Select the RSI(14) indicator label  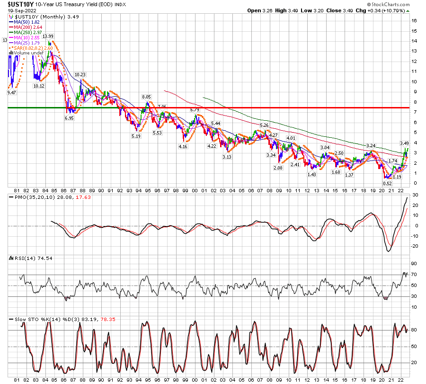tap(20, 258)
